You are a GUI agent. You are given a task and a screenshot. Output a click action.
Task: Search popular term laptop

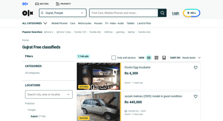131,32
